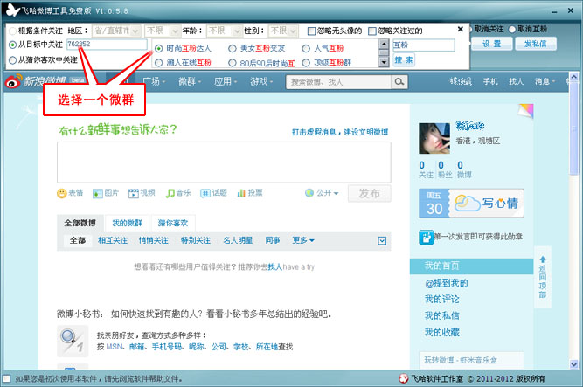Image resolution: width=583 pixels, height=387 pixels.
Task: Tick the first-time-use help checkbox
Action: pyautogui.click(x=6, y=378)
